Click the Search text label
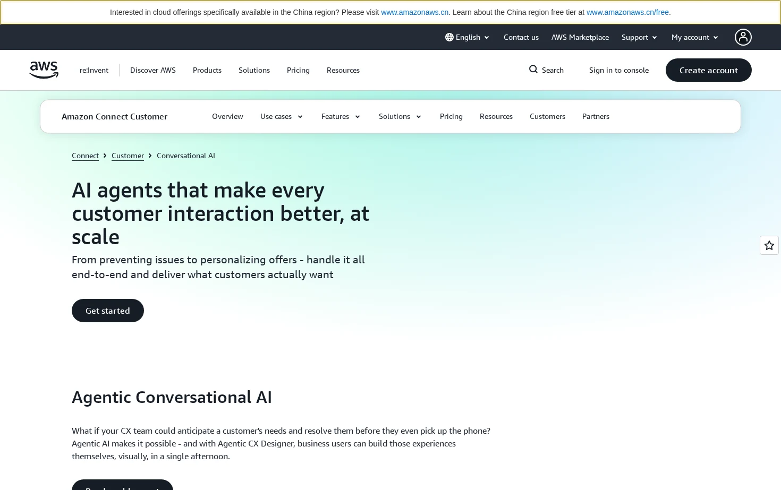This screenshot has height=490, width=781. tap(553, 70)
